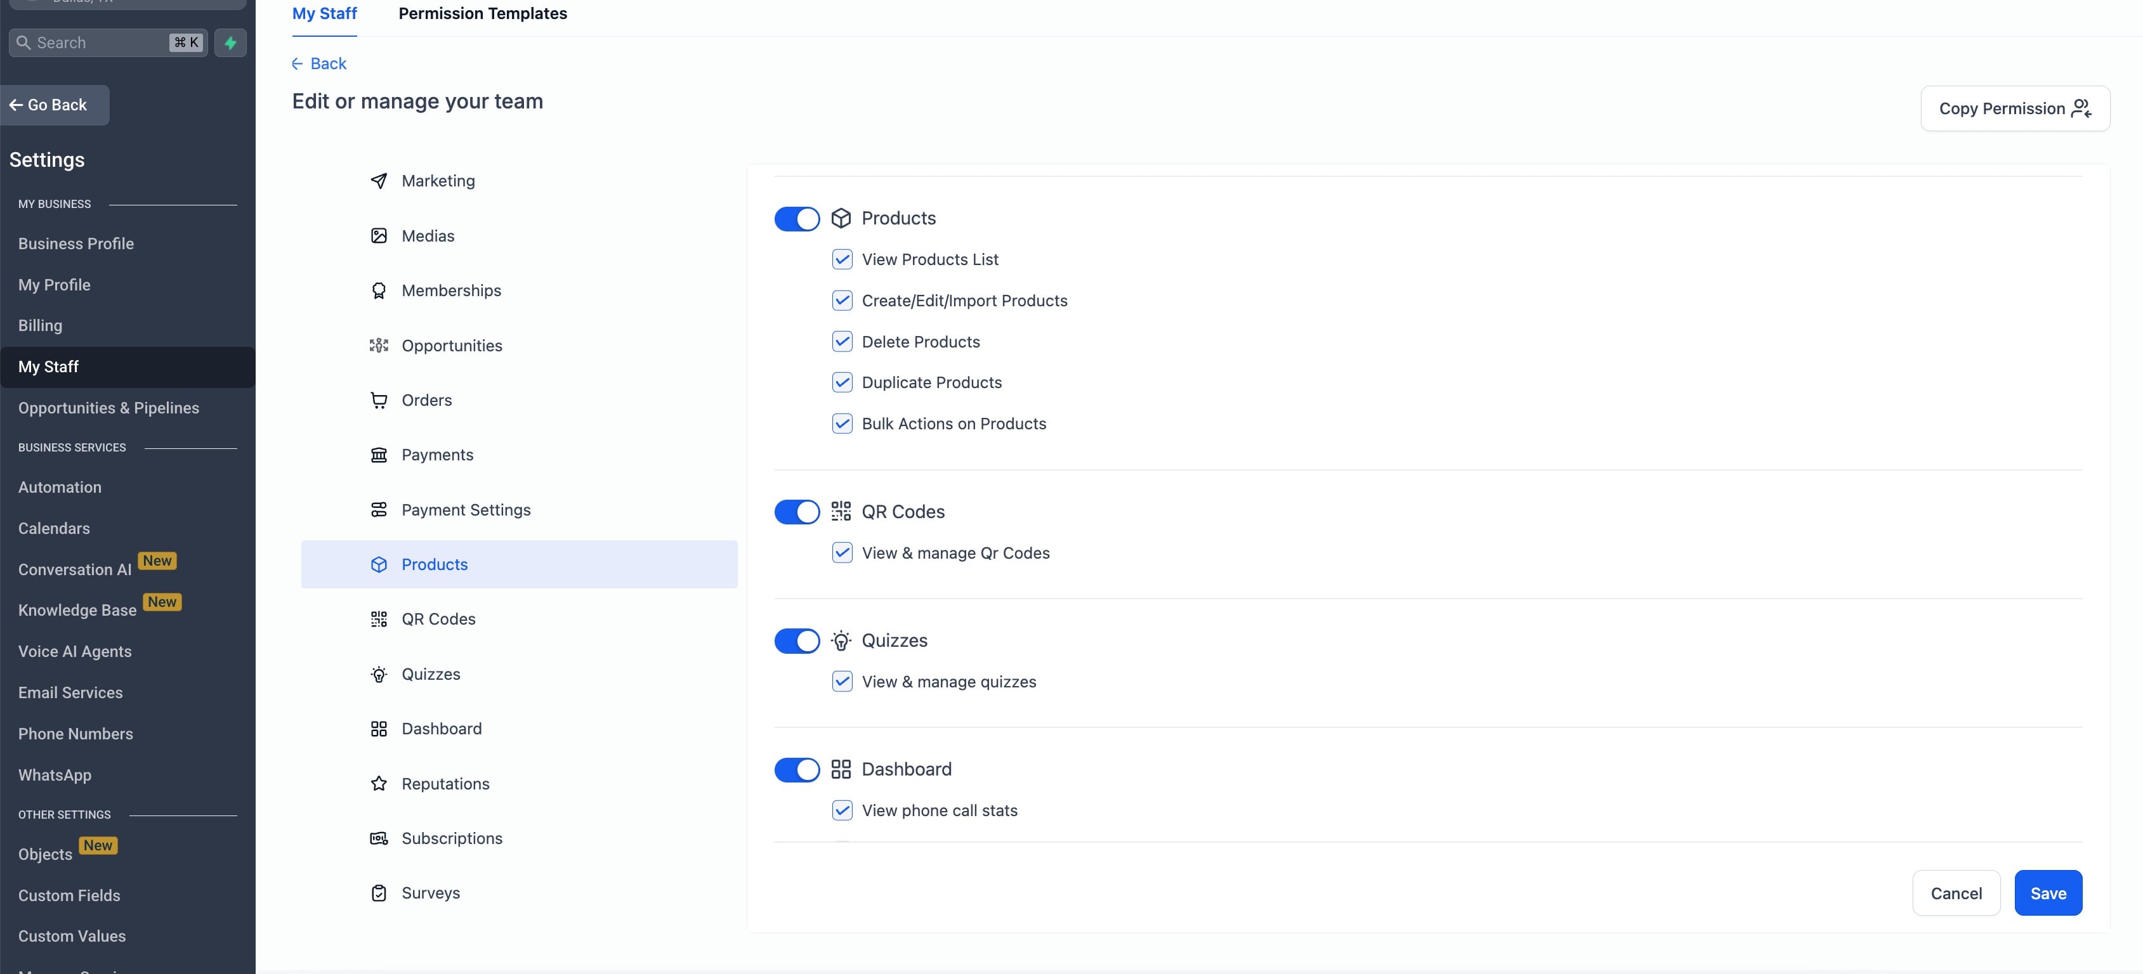Uncheck Delete Products checkbox

click(842, 342)
